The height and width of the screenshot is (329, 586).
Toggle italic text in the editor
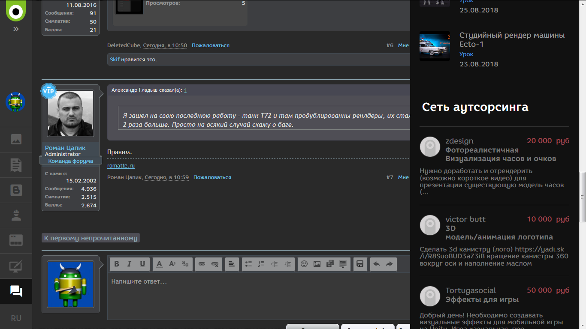point(129,264)
